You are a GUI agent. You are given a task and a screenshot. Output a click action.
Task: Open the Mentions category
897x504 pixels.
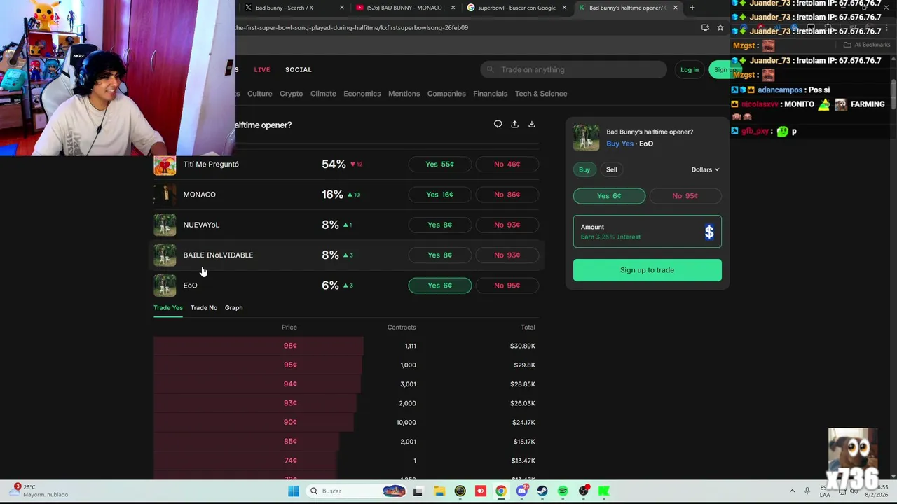pos(404,94)
